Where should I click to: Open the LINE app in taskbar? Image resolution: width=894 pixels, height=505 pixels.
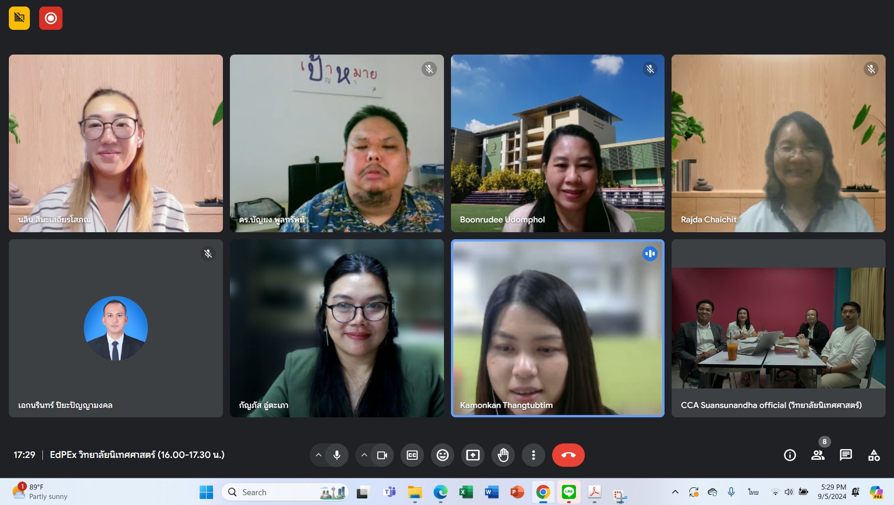568,492
